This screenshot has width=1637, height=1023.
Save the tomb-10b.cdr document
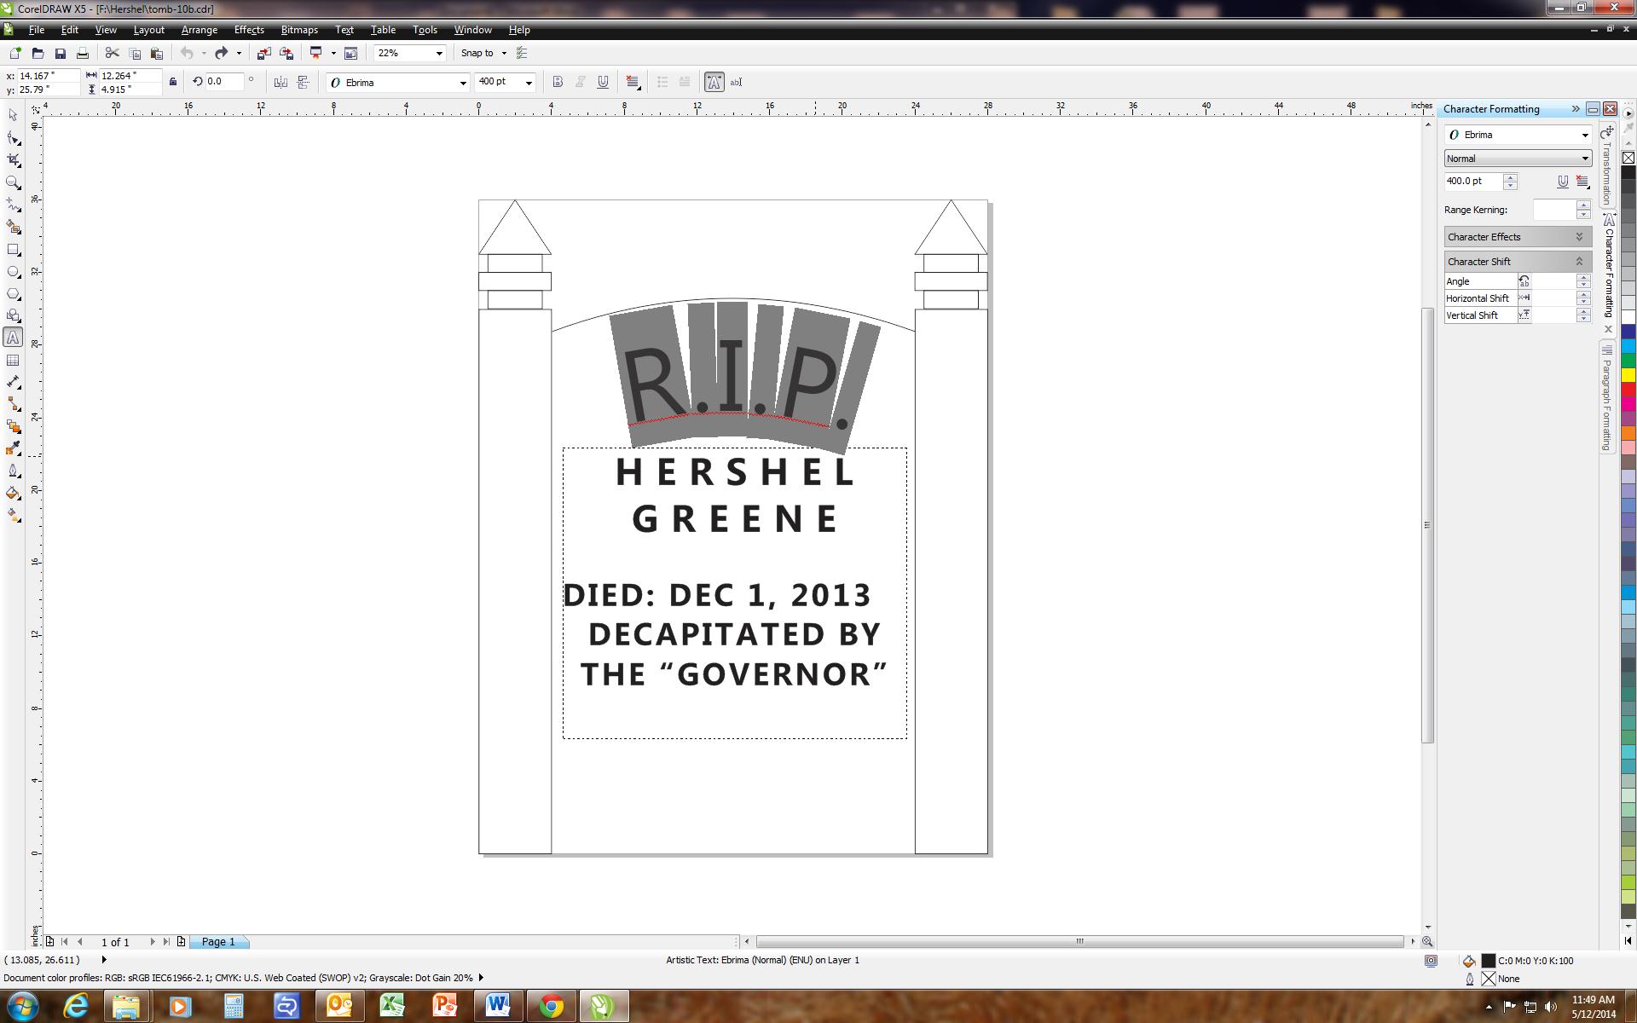coord(60,53)
